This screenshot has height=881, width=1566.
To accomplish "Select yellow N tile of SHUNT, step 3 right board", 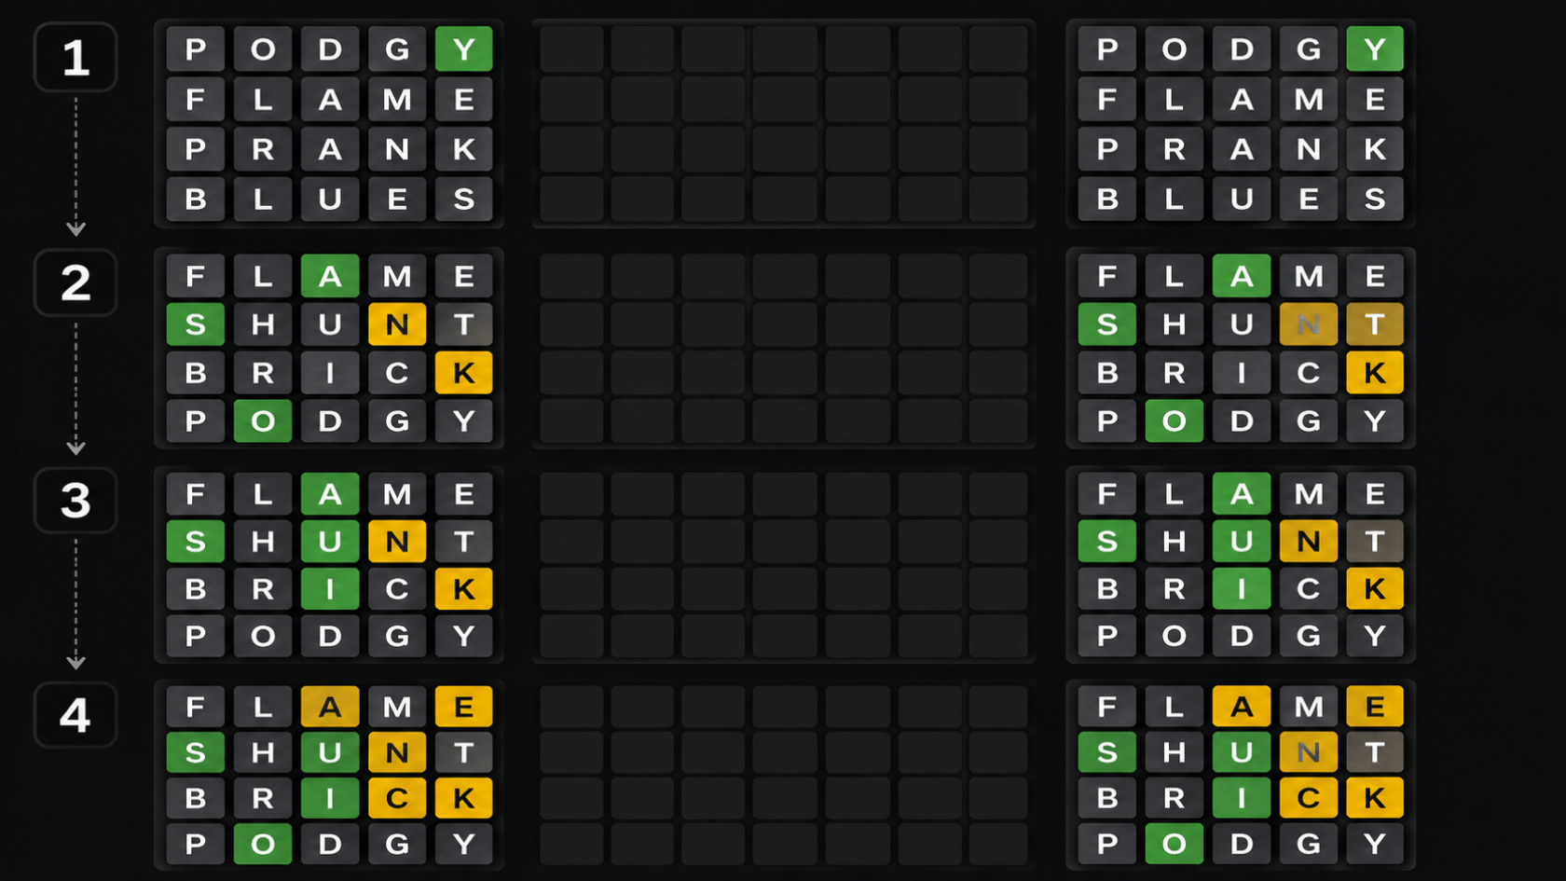I will coord(1309,542).
